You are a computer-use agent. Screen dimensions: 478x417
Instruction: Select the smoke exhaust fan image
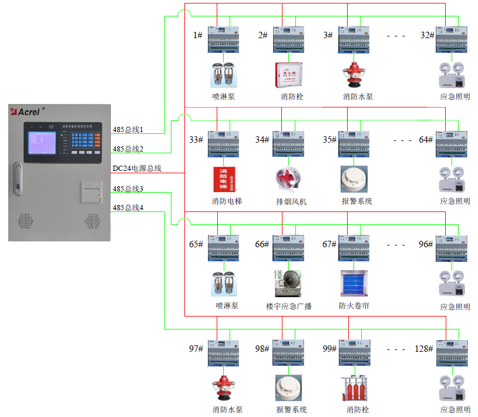coord(288,180)
